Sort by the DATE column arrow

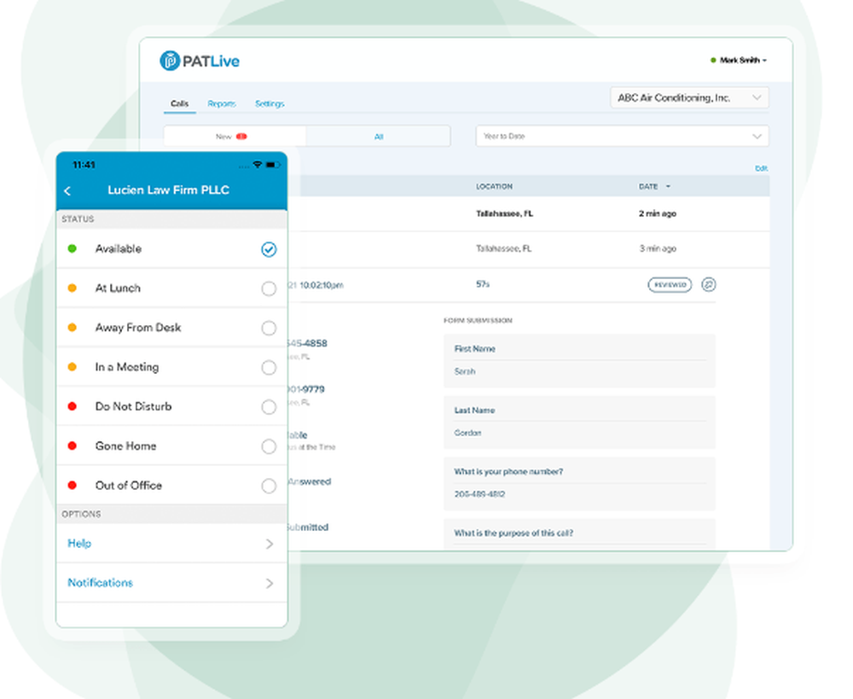coord(668,187)
